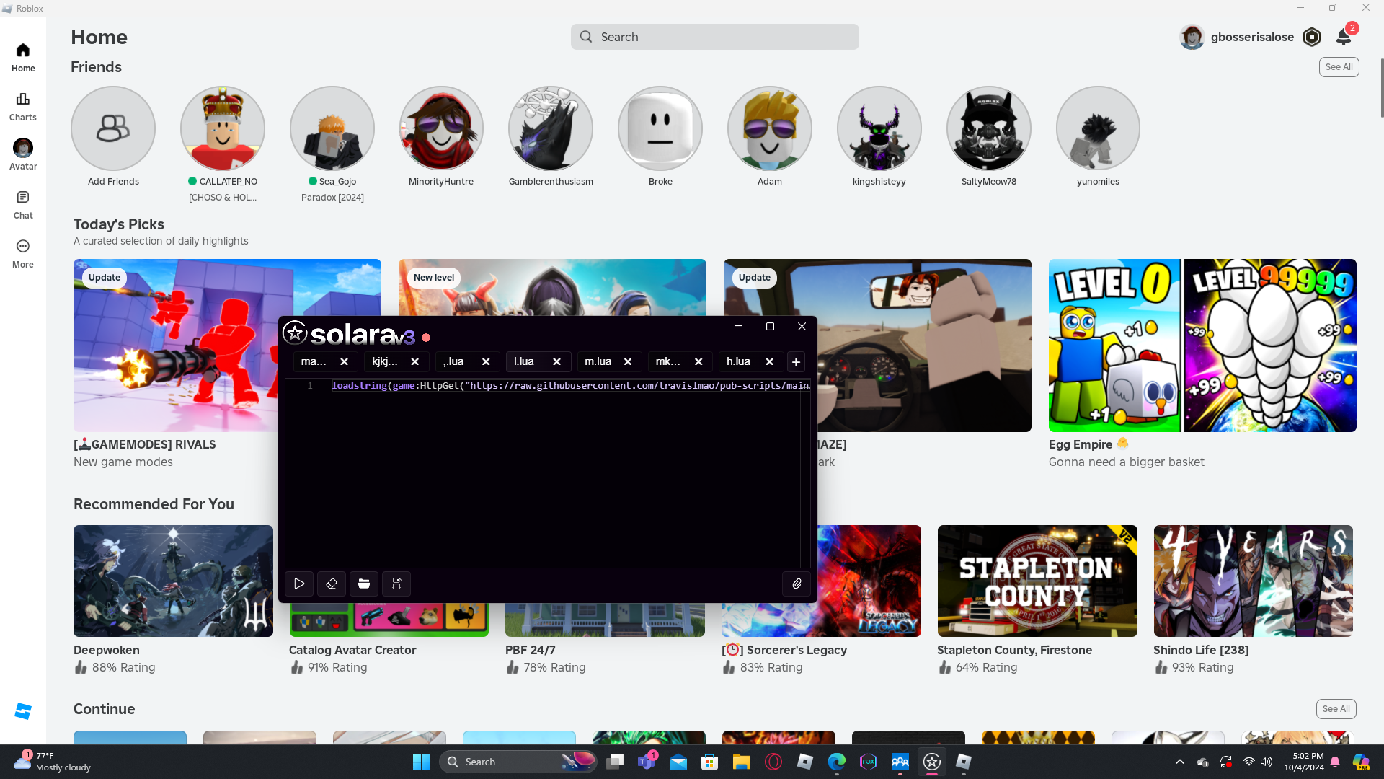Open friend Broke's avatar
The width and height of the screenshot is (1384, 779).
(x=660, y=128)
